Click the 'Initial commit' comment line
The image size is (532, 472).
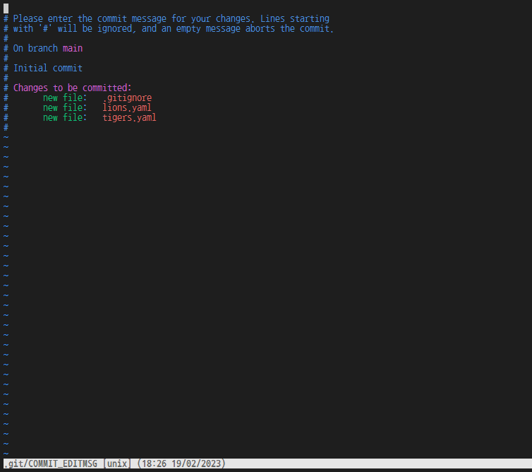(x=43, y=68)
